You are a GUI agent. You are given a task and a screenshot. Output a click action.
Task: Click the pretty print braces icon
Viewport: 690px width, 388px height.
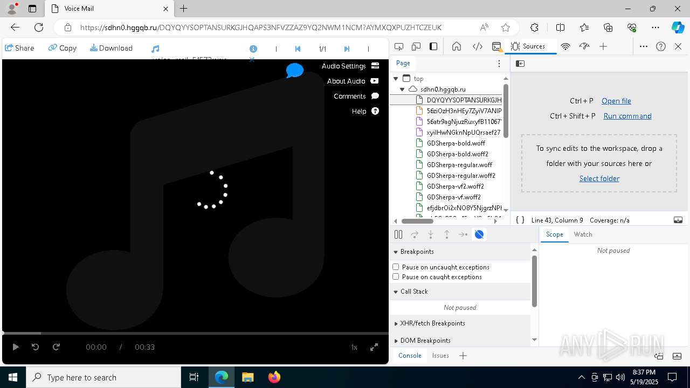pos(520,220)
